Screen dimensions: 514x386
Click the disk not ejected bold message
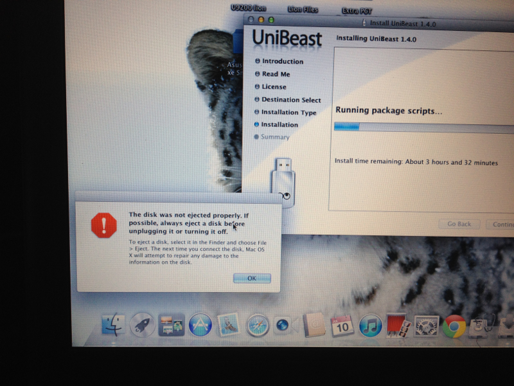pyautogui.click(x=189, y=223)
